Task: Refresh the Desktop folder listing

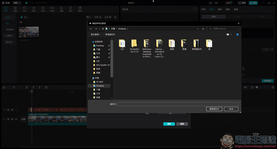Action: tap(203, 29)
